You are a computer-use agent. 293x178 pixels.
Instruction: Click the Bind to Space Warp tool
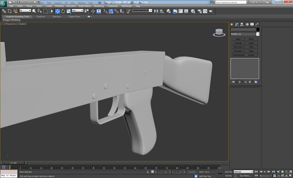16,11
